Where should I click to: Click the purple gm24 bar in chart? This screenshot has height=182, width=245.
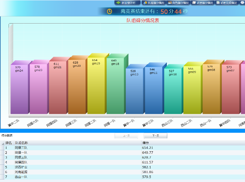coord(19,91)
